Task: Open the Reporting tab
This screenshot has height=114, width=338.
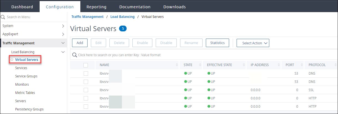Action: 96,7
